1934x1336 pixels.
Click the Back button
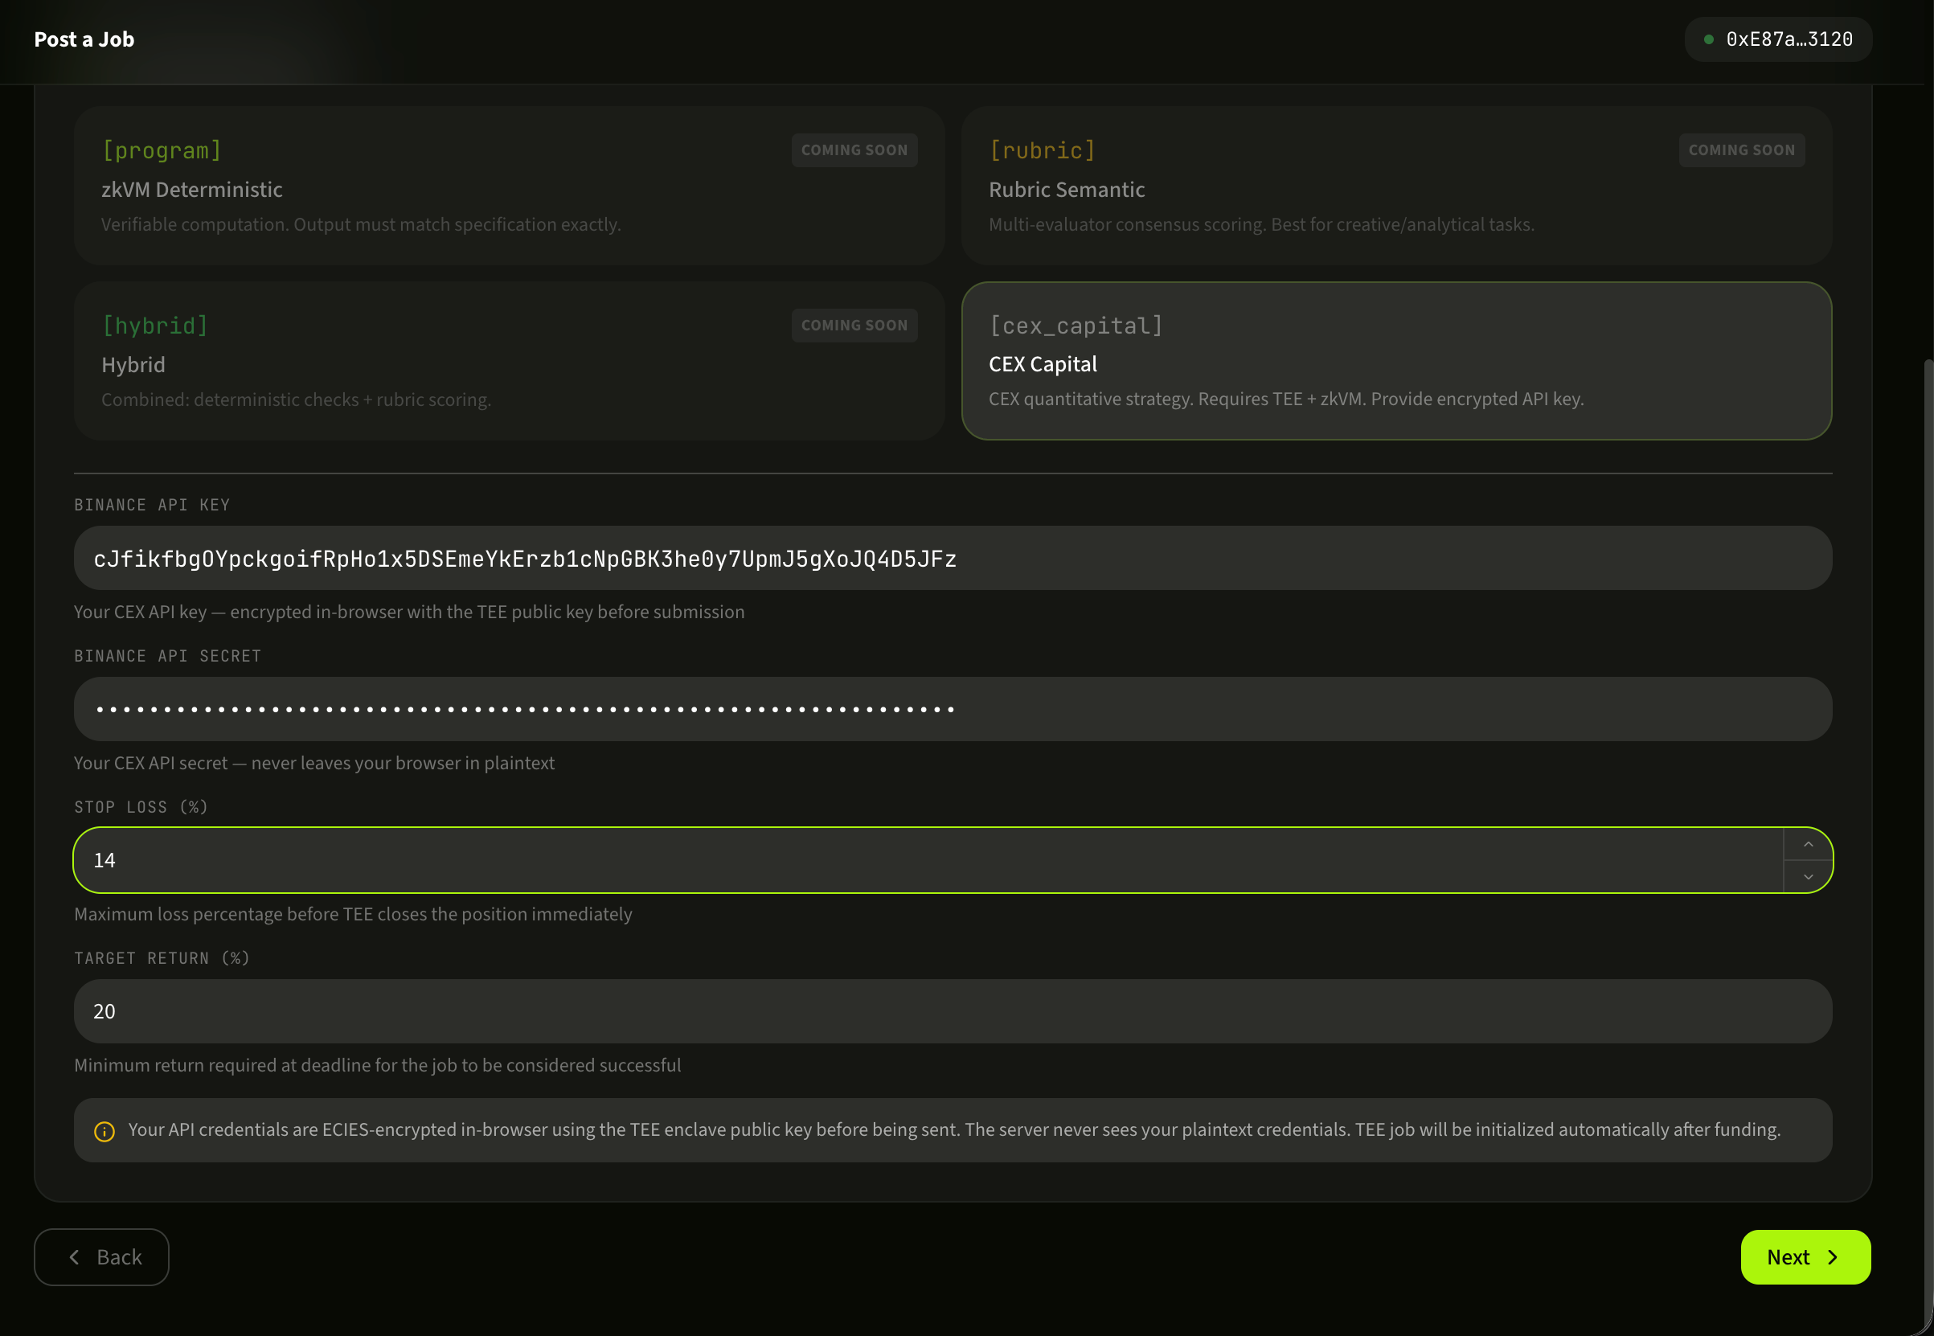pyautogui.click(x=101, y=1256)
